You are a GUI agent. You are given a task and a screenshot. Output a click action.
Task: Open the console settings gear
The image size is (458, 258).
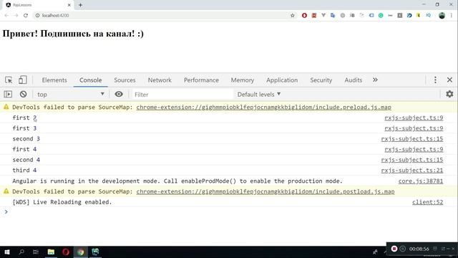pyautogui.click(x=449, y=94)
